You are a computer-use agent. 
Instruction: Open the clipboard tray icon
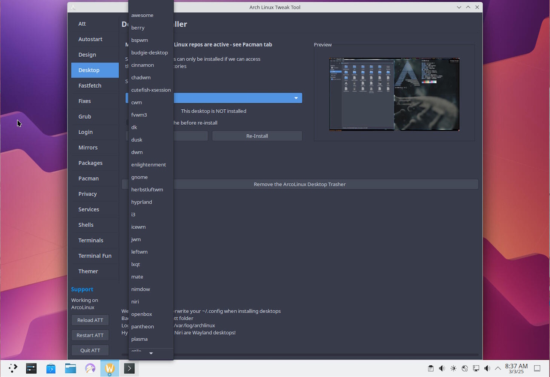[431, 368]
